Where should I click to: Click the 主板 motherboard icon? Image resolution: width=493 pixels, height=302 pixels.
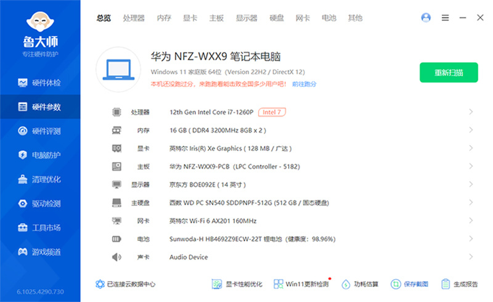pyautogui.click(x=116, y=166)
